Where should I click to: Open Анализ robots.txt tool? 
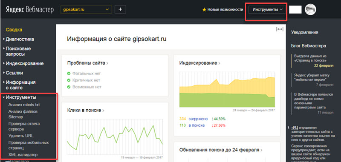tap(24, 105)
